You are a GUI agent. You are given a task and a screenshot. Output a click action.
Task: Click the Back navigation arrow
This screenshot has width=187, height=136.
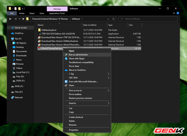pyautogui.click(x=10, y=19)
